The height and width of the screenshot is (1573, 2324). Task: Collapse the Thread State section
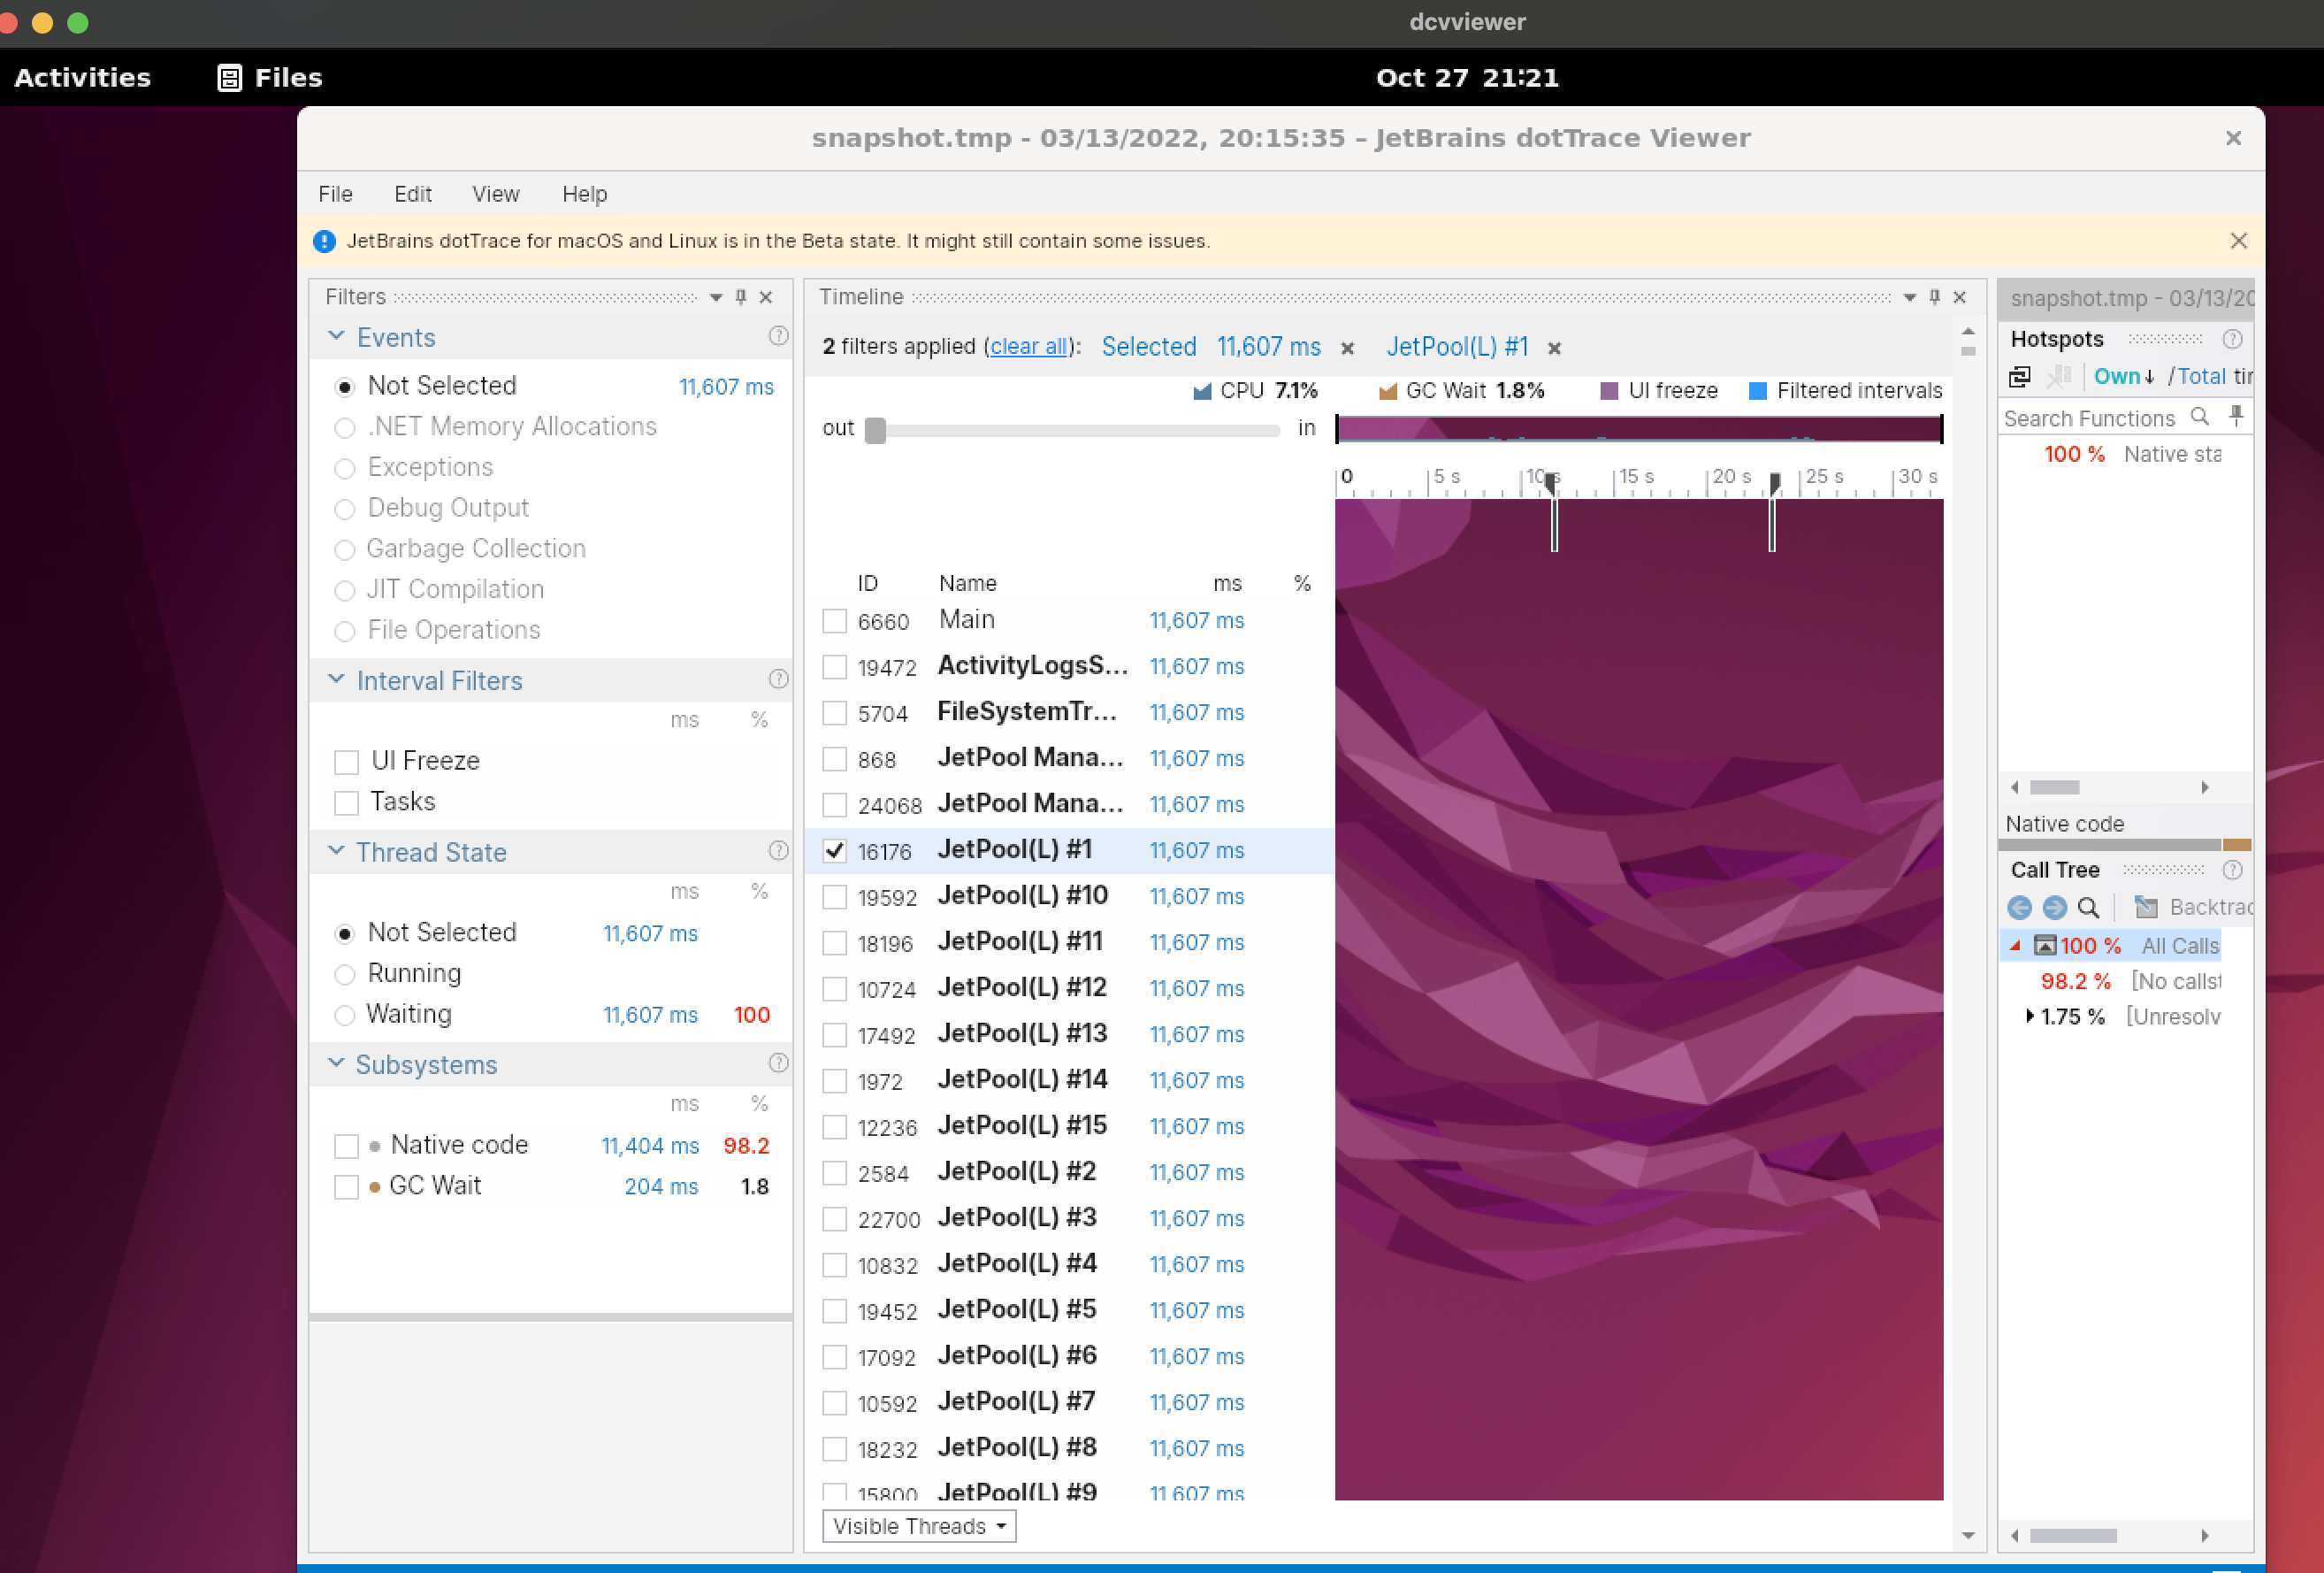[336, 852]
